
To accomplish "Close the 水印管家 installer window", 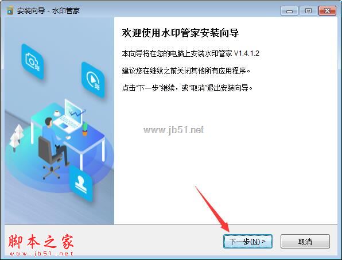I will pos(327,10).
